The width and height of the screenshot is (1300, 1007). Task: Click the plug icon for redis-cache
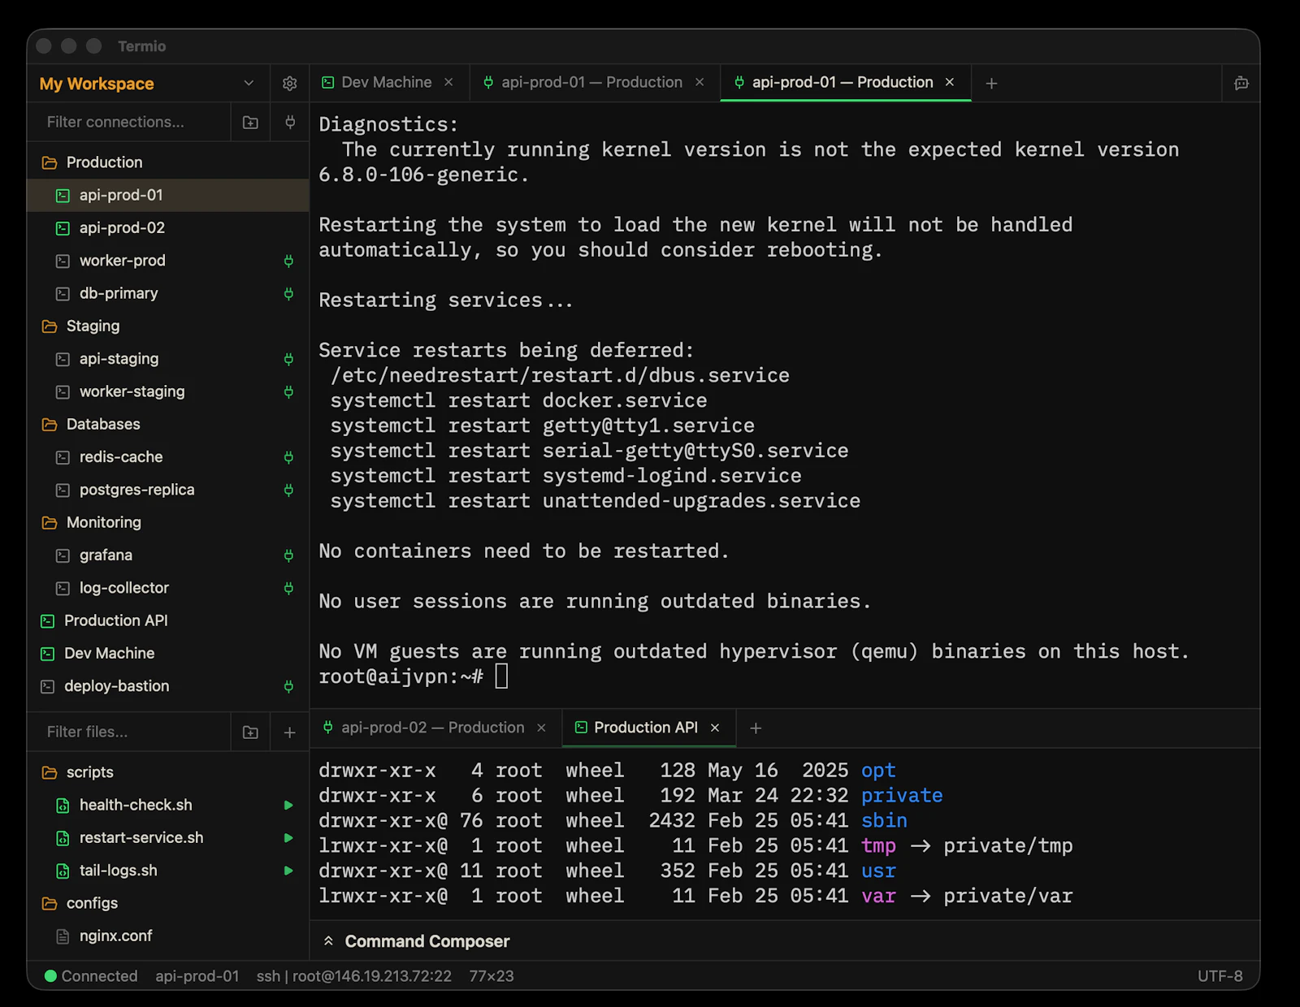[288, 457]
